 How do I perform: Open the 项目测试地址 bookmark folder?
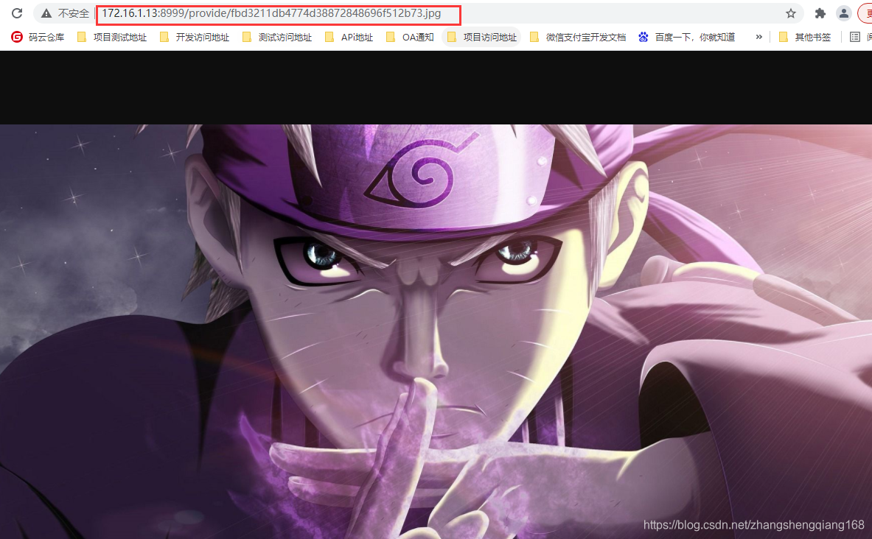click(x=112, y=38)
